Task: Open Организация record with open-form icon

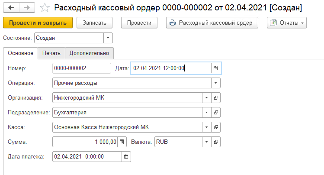Action: click(216, 97)
